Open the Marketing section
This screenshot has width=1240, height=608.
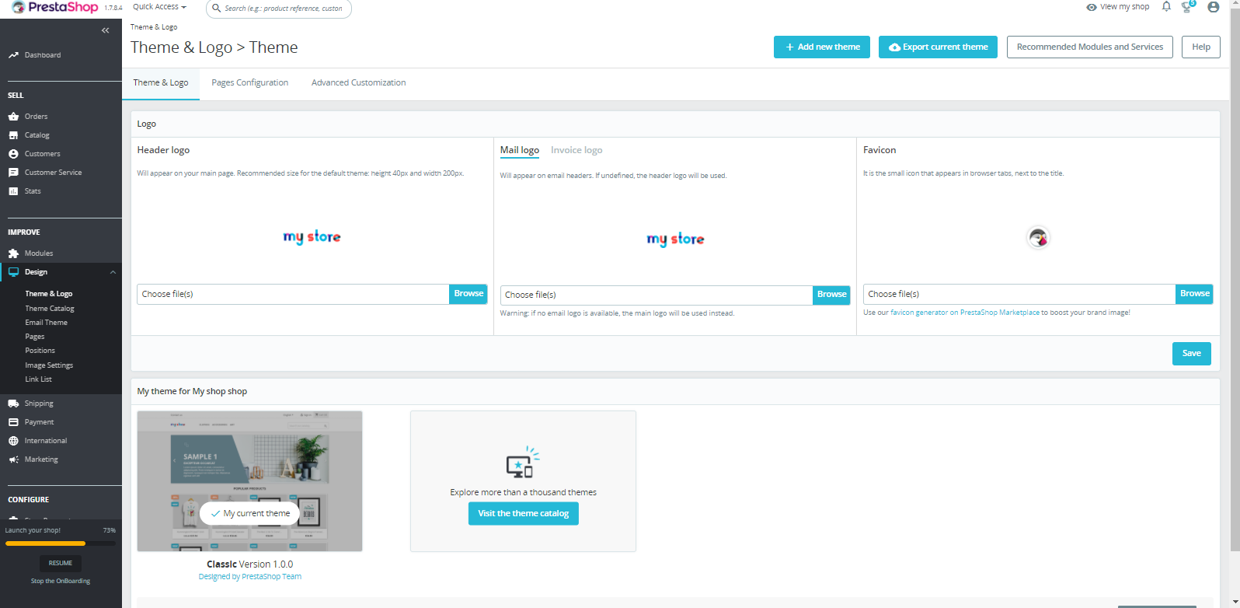coord(41,459)
